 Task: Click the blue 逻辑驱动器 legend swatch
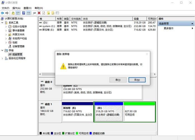point(91,133)
